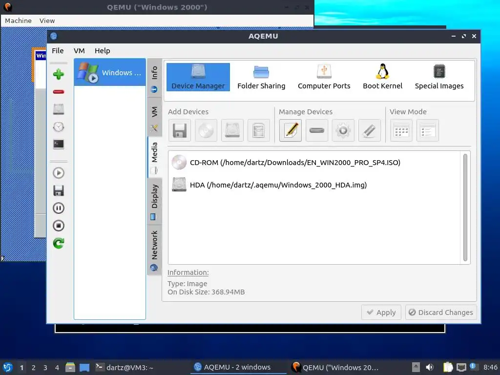Switch to list view mode
500x375 pixels.
point(428,130)
